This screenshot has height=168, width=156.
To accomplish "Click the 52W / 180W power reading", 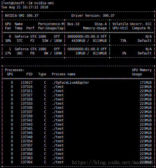I will 52,41.
